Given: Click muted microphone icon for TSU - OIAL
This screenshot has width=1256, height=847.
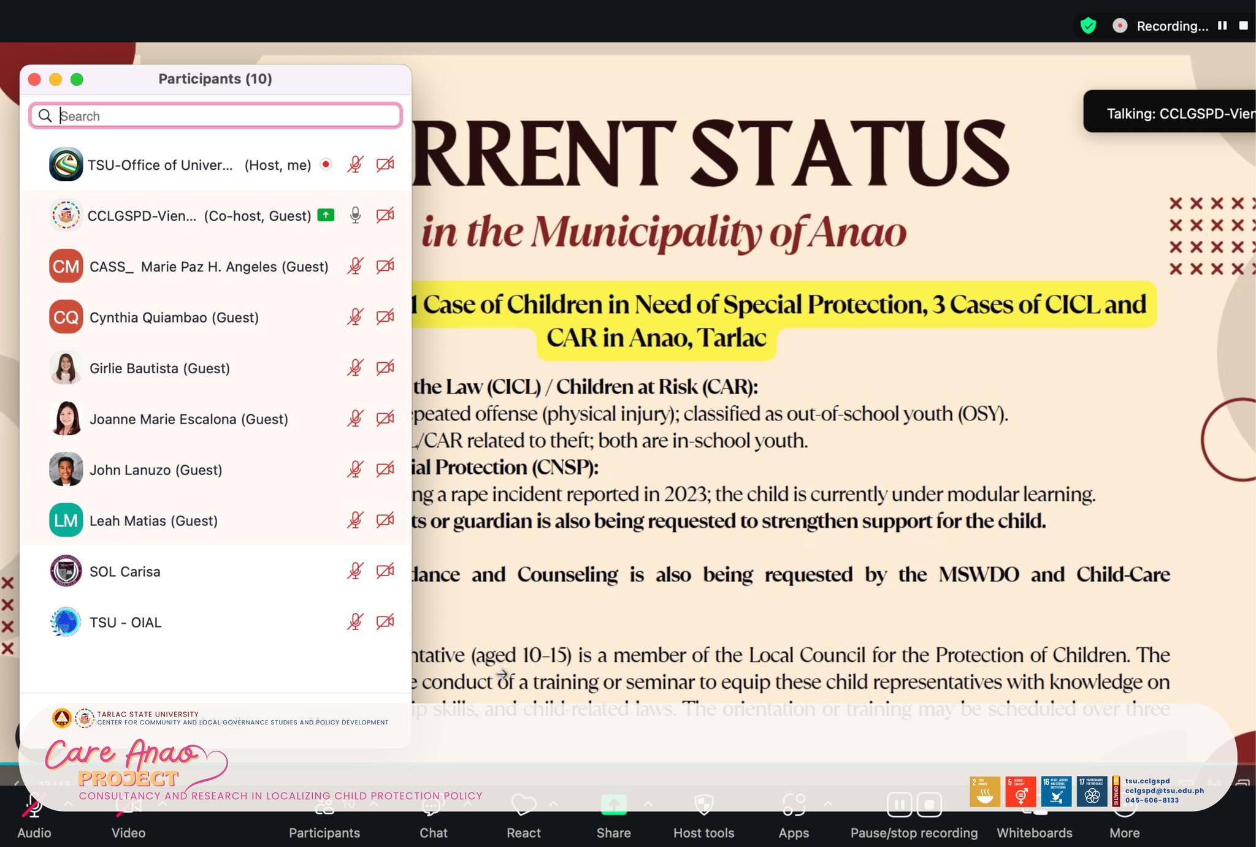Looking at the screenshot, I should (x=355, y=622).
